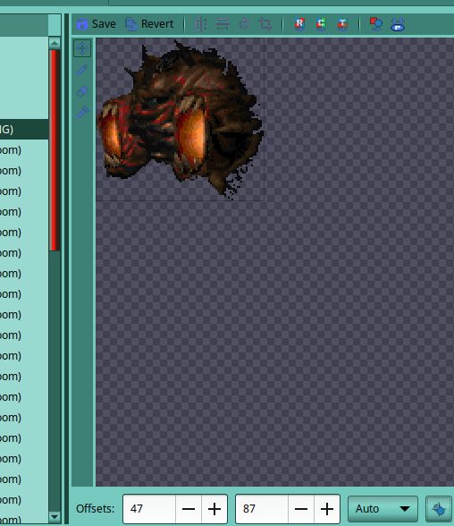Viewport: 454px width, 526px height.
Task: Click the icon button right of Auto dropdown
Action: click(x=439, y=509)
